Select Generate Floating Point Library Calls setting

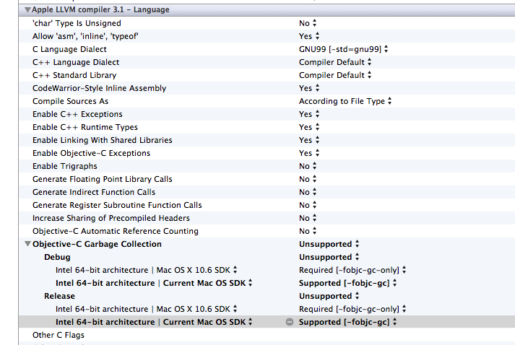(x=102, y=179)
